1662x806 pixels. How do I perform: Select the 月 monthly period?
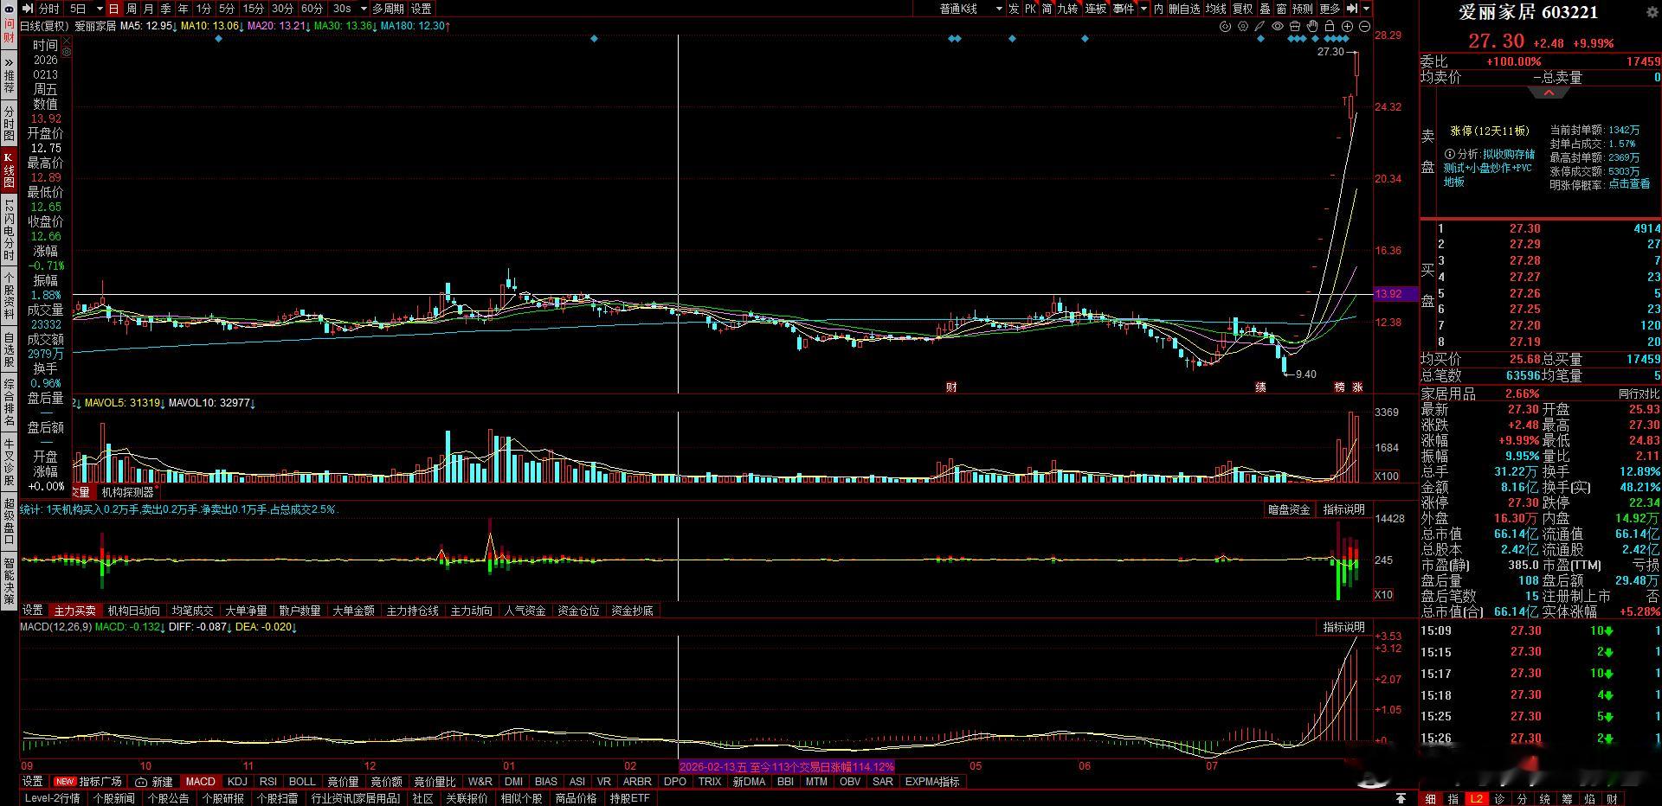(148, 9)
